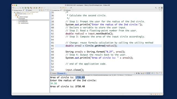Click the getArea method call on line 46
Image resolution: width=177 pixels, height=99 pixels.
[x=99, y=46]
